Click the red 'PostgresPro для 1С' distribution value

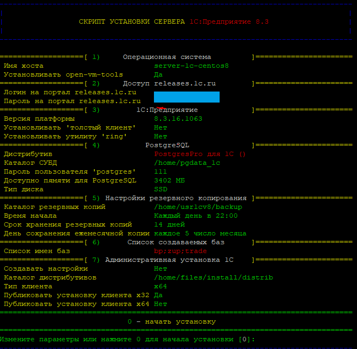(200, 154)
